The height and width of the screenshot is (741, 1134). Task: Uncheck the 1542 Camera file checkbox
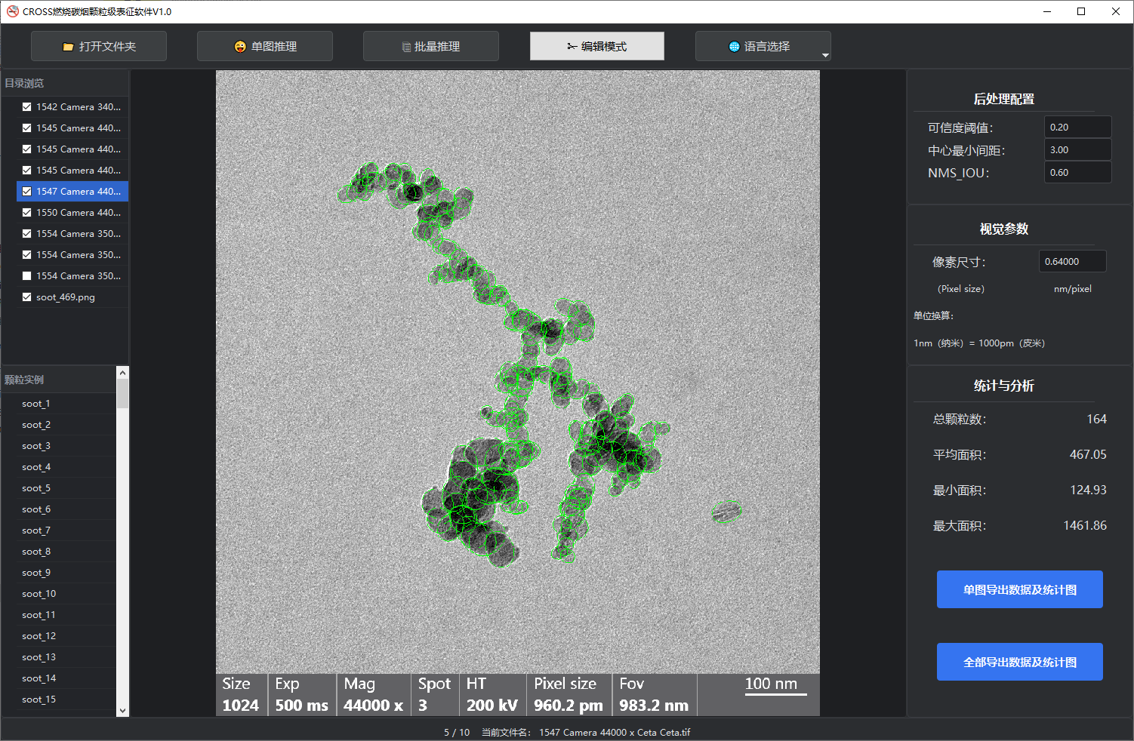click(x=27, y=107)
